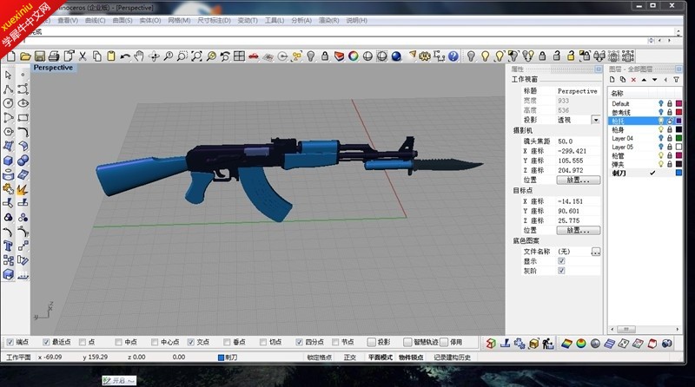Paste from clipboard icon
The height and width of the screenshot is (387, 695).
tap(111, 56)
